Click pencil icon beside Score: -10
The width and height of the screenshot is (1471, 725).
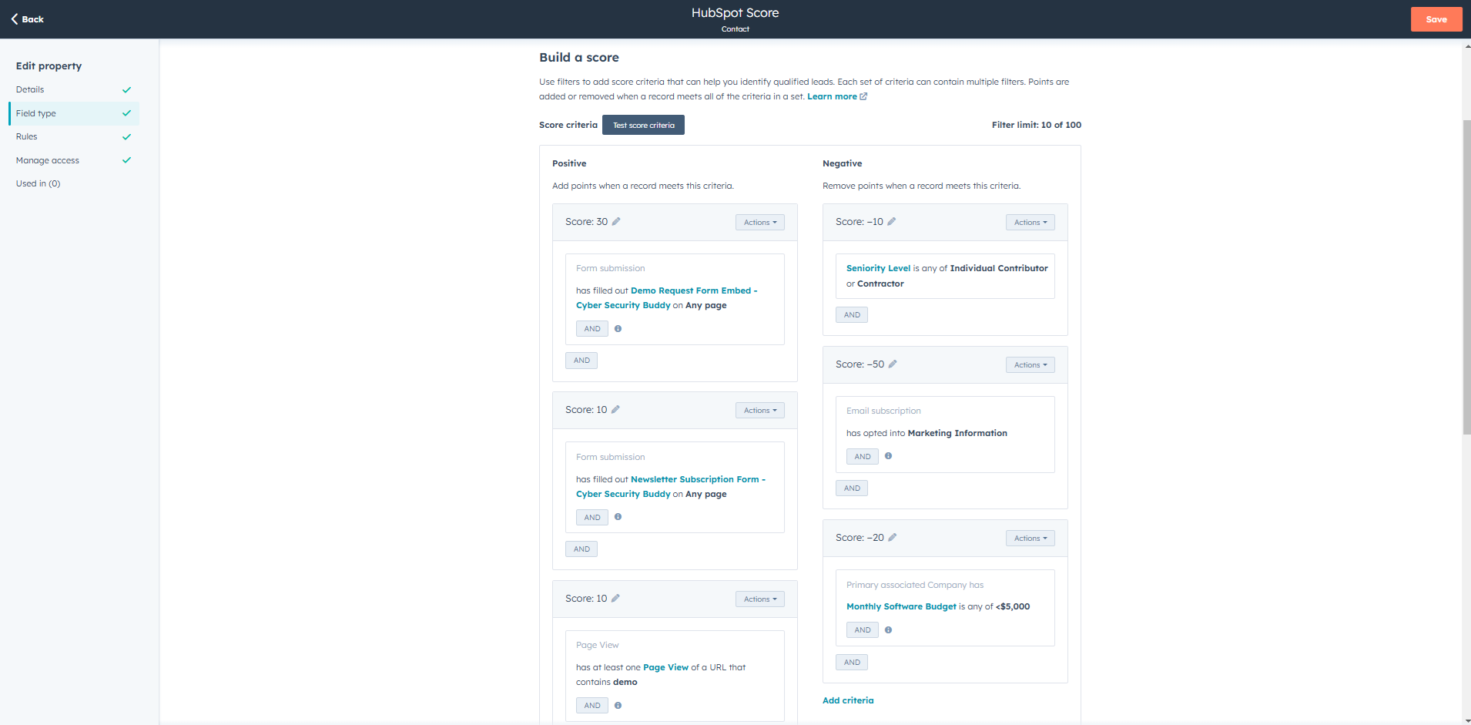click(x=892, y=222)
